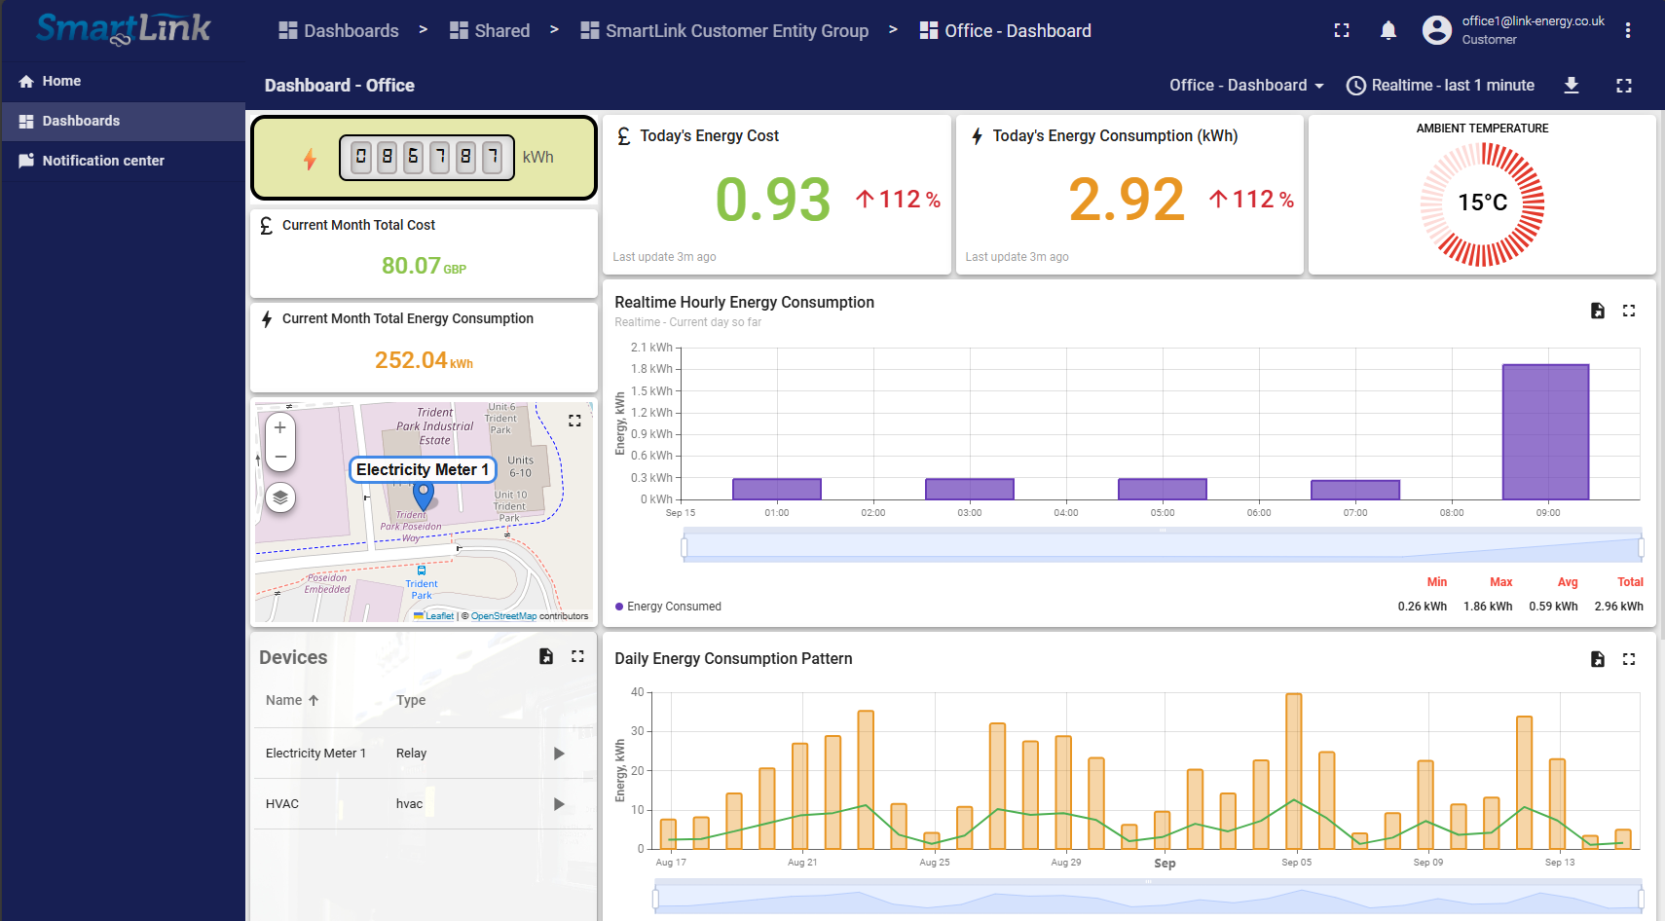This screenshot has height=921, width=1665.
Task: Toggle the Energy Consumed legend series
Action: click(668, 607)
